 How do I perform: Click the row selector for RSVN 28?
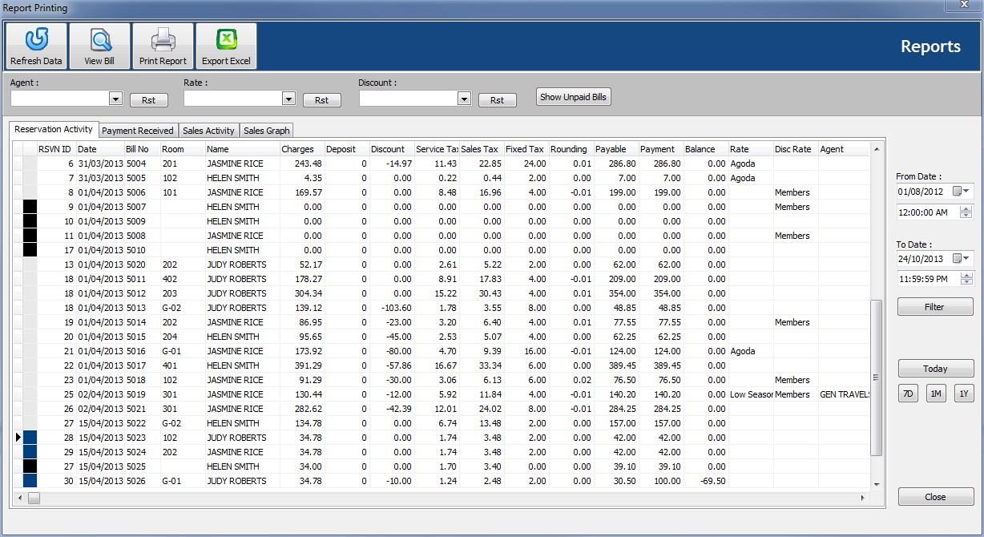coord(19,438)
